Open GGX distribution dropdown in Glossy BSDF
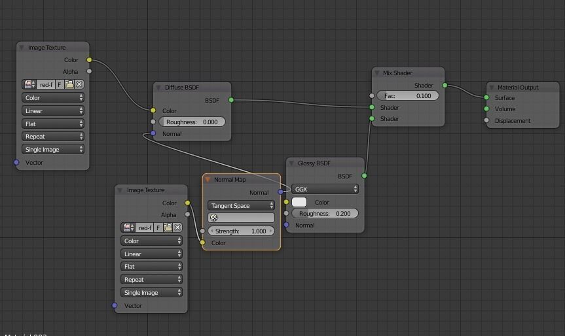 [325, 189]
